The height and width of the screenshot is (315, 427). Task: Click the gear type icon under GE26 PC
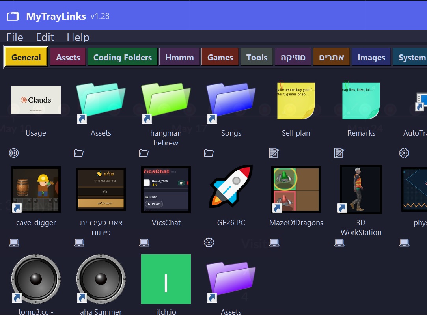(209, 242)
